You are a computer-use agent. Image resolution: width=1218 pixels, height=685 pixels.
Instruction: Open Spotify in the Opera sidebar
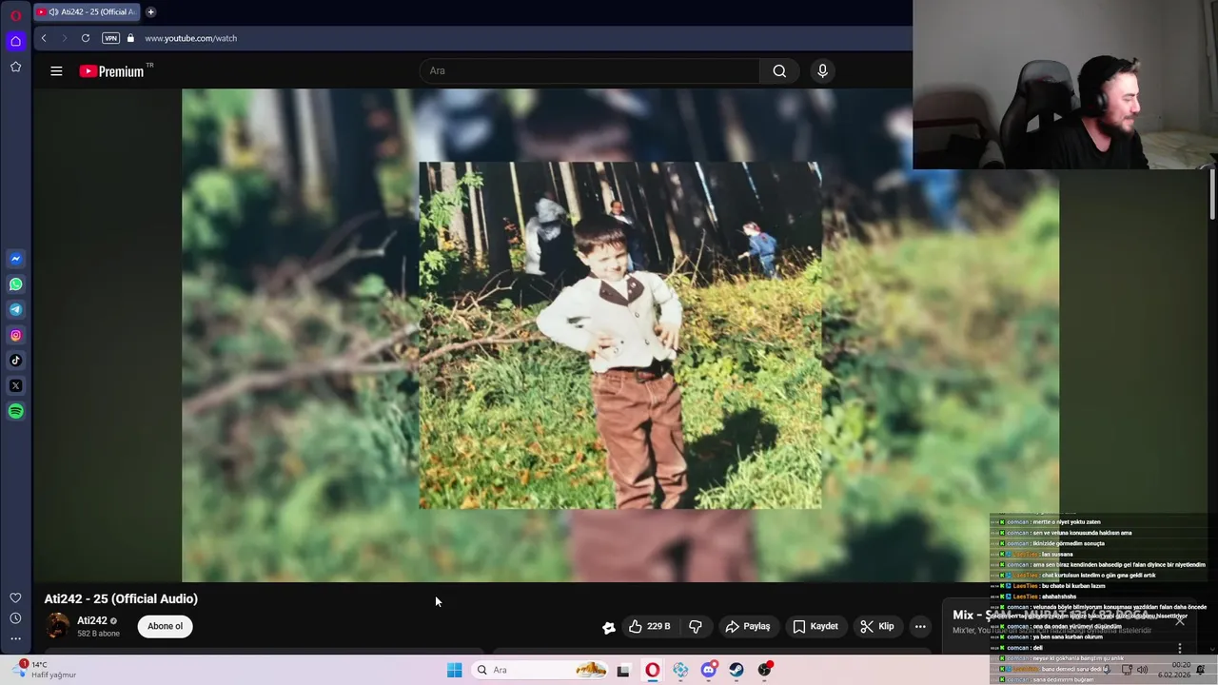[15, 412]
